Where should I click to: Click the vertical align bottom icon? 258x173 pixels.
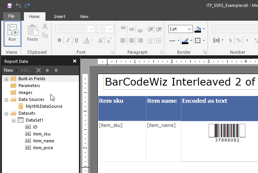140,31
